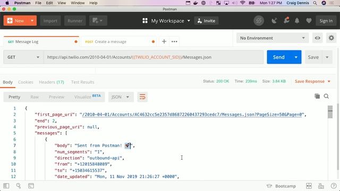The width and height of the screenshot is (340, 191).
Task: Open the Postman console icon
Action: (31, 186)
